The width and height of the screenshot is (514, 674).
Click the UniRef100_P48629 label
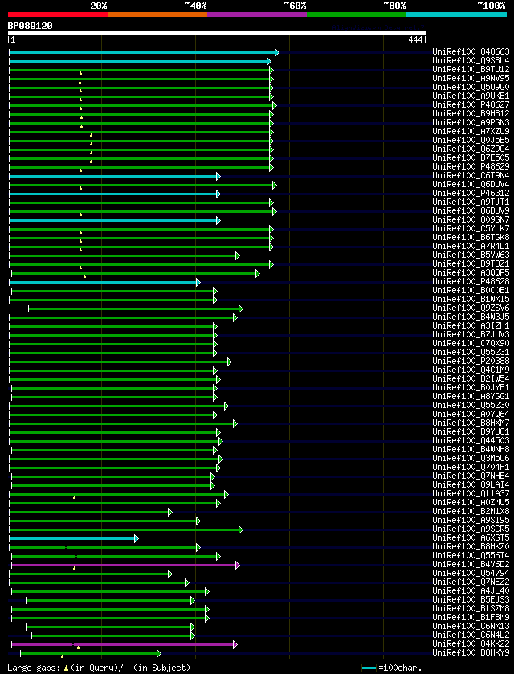(x=471, y=167)
